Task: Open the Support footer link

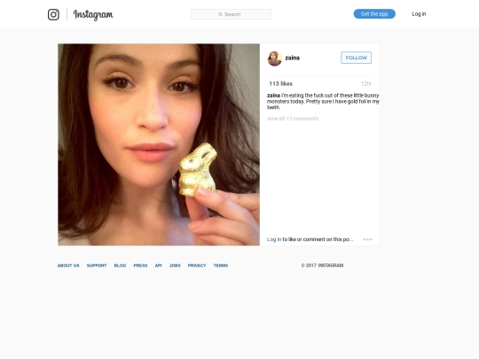Action: click(97, 266)
